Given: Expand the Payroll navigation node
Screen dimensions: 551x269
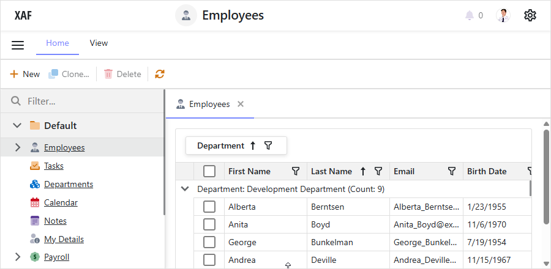Looking at the screenshot, I should pos(17,257).
